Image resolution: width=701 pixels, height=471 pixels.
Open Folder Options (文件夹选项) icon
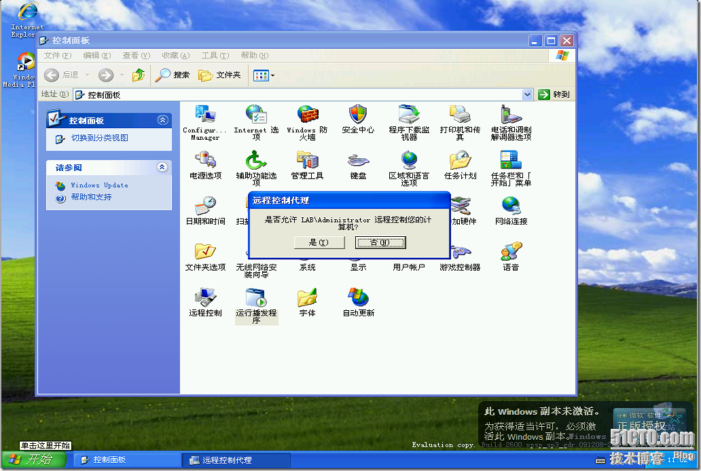(205, 257)
